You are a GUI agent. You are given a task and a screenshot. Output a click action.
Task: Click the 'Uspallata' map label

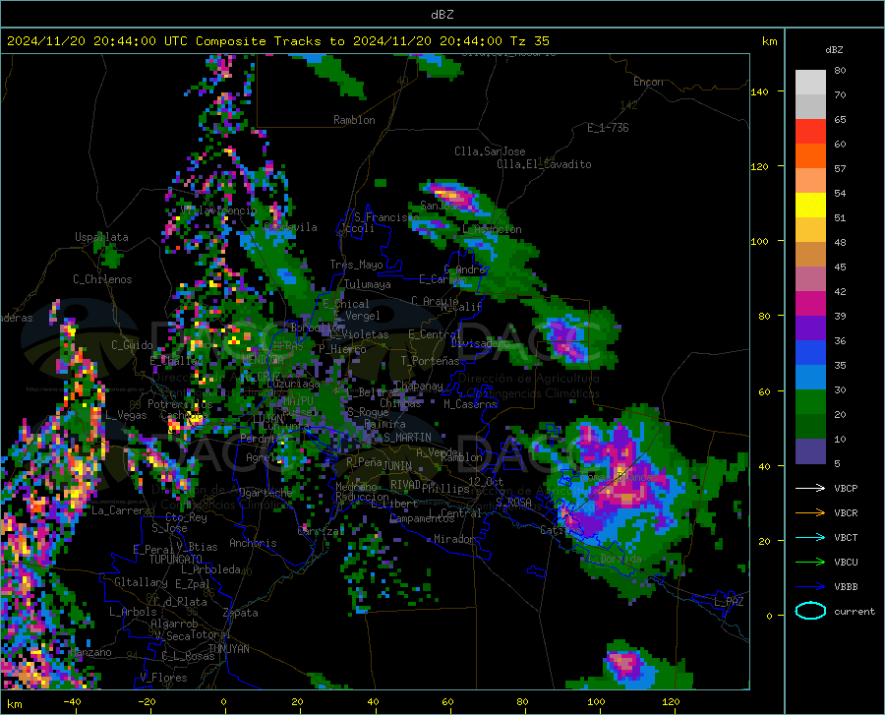(101, 237)
